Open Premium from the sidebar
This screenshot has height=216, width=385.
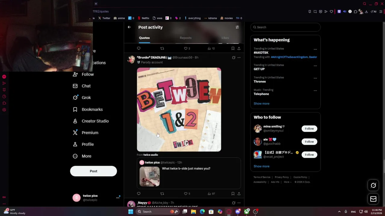[x=86, y=133]
